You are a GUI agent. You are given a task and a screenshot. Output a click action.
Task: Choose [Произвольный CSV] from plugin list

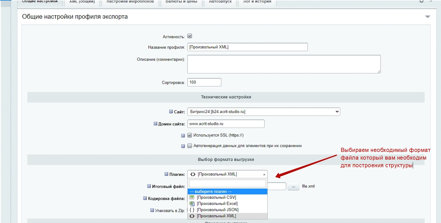coord(216,197)
